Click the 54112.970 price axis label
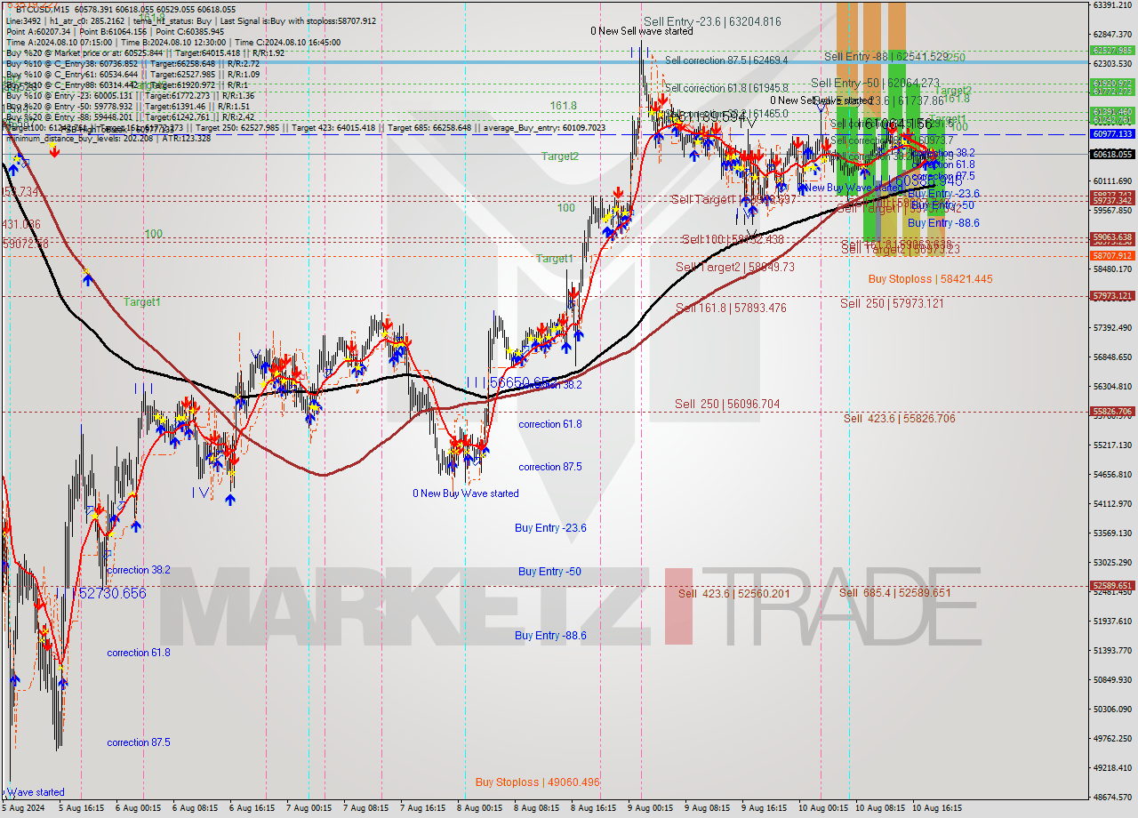The image size is (1138, 818). (x=1112, y=503)
